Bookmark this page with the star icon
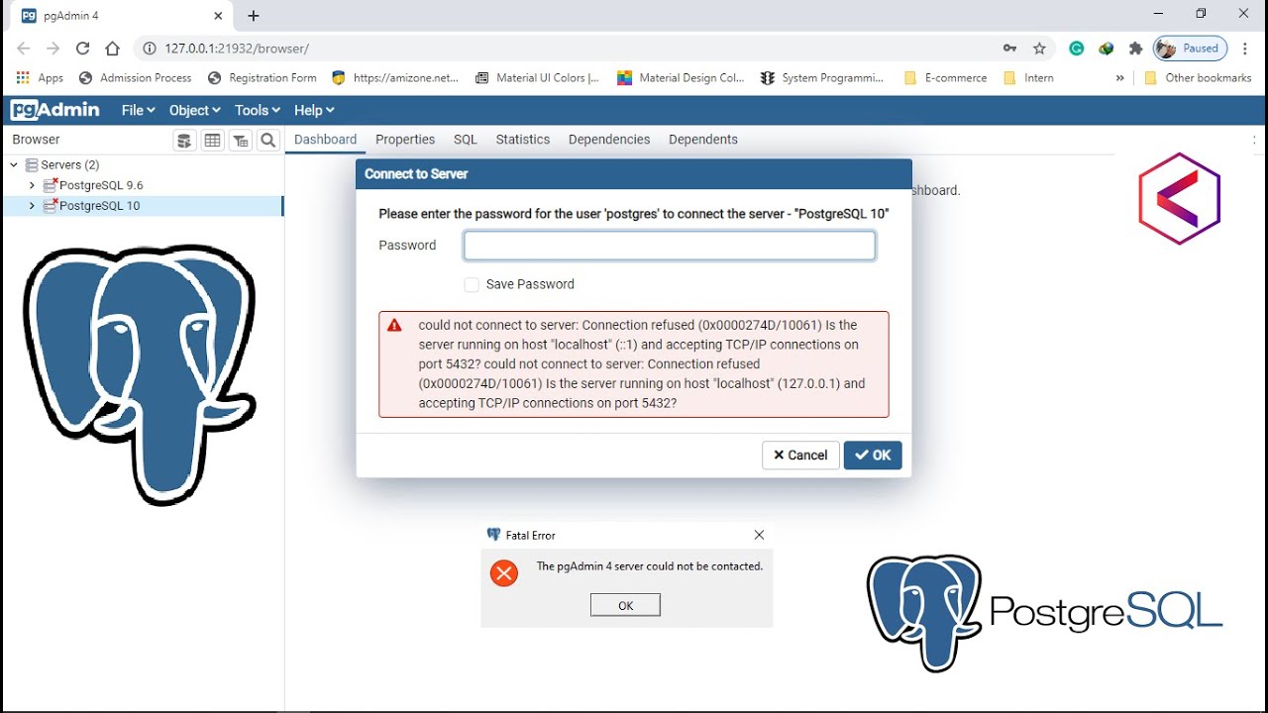The width and height of the screenshot is (1268, 713). click(x=1039, y=48)
